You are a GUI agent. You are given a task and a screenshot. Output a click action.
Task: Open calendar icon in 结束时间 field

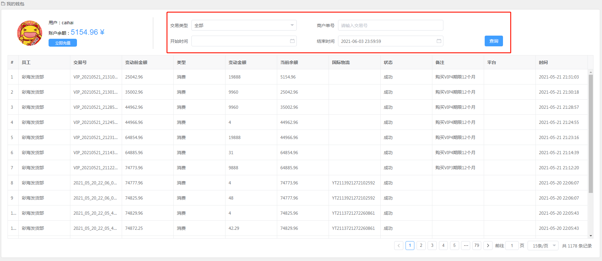click(x=439, y=41)
